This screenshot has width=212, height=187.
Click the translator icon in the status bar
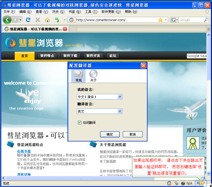(x=199, y=183)
